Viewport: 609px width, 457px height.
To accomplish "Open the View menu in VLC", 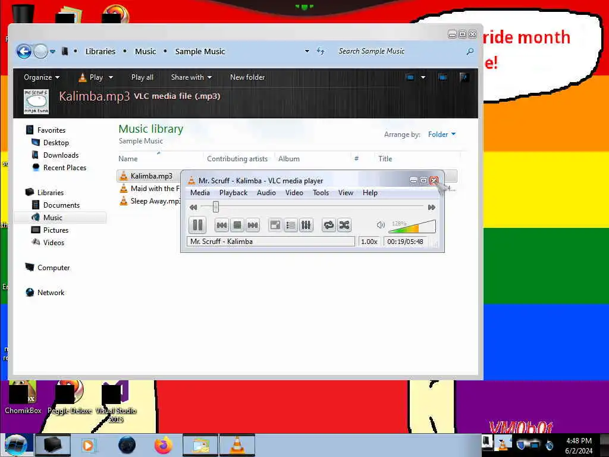I will coord(346,193).
